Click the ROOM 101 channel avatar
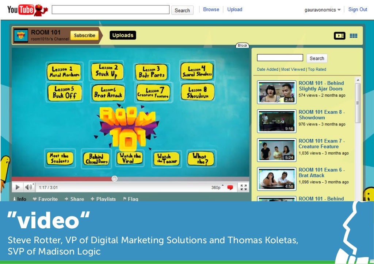Viewport: 374px width, 264px height. 21,35
